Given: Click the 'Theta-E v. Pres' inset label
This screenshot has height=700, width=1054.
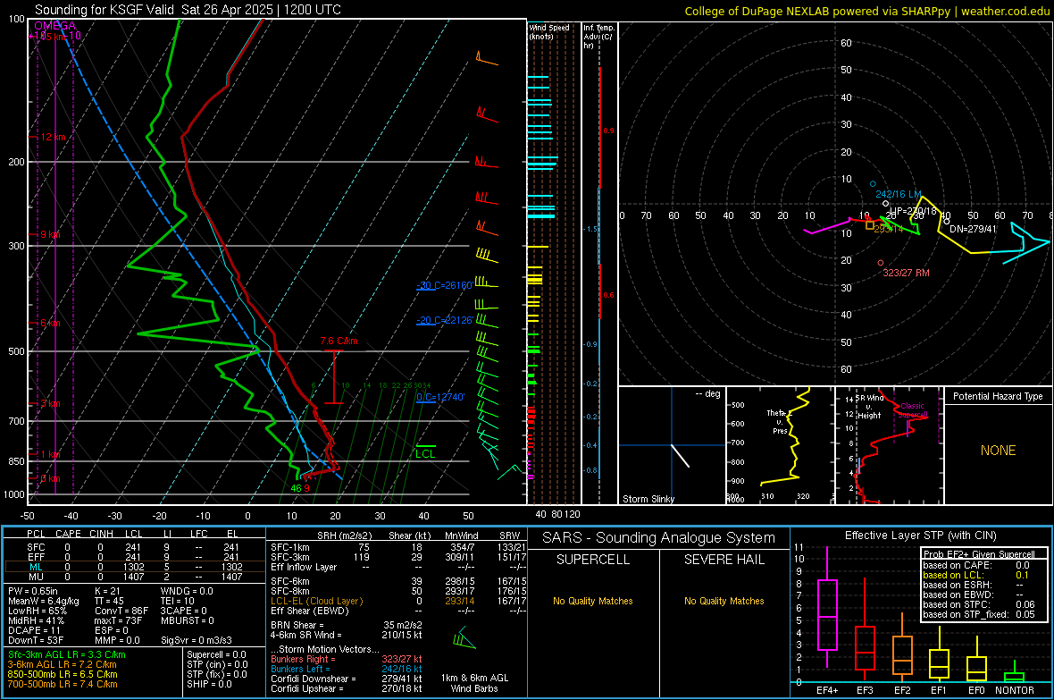Looking at the screenshot, I should 778,422.
